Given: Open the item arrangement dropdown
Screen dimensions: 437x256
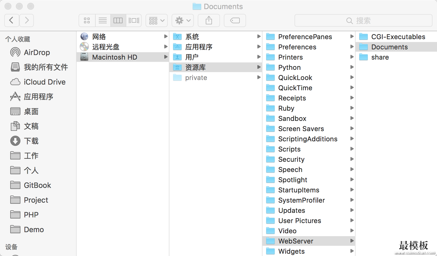Looking at the screenshot, I should point(157,20).
